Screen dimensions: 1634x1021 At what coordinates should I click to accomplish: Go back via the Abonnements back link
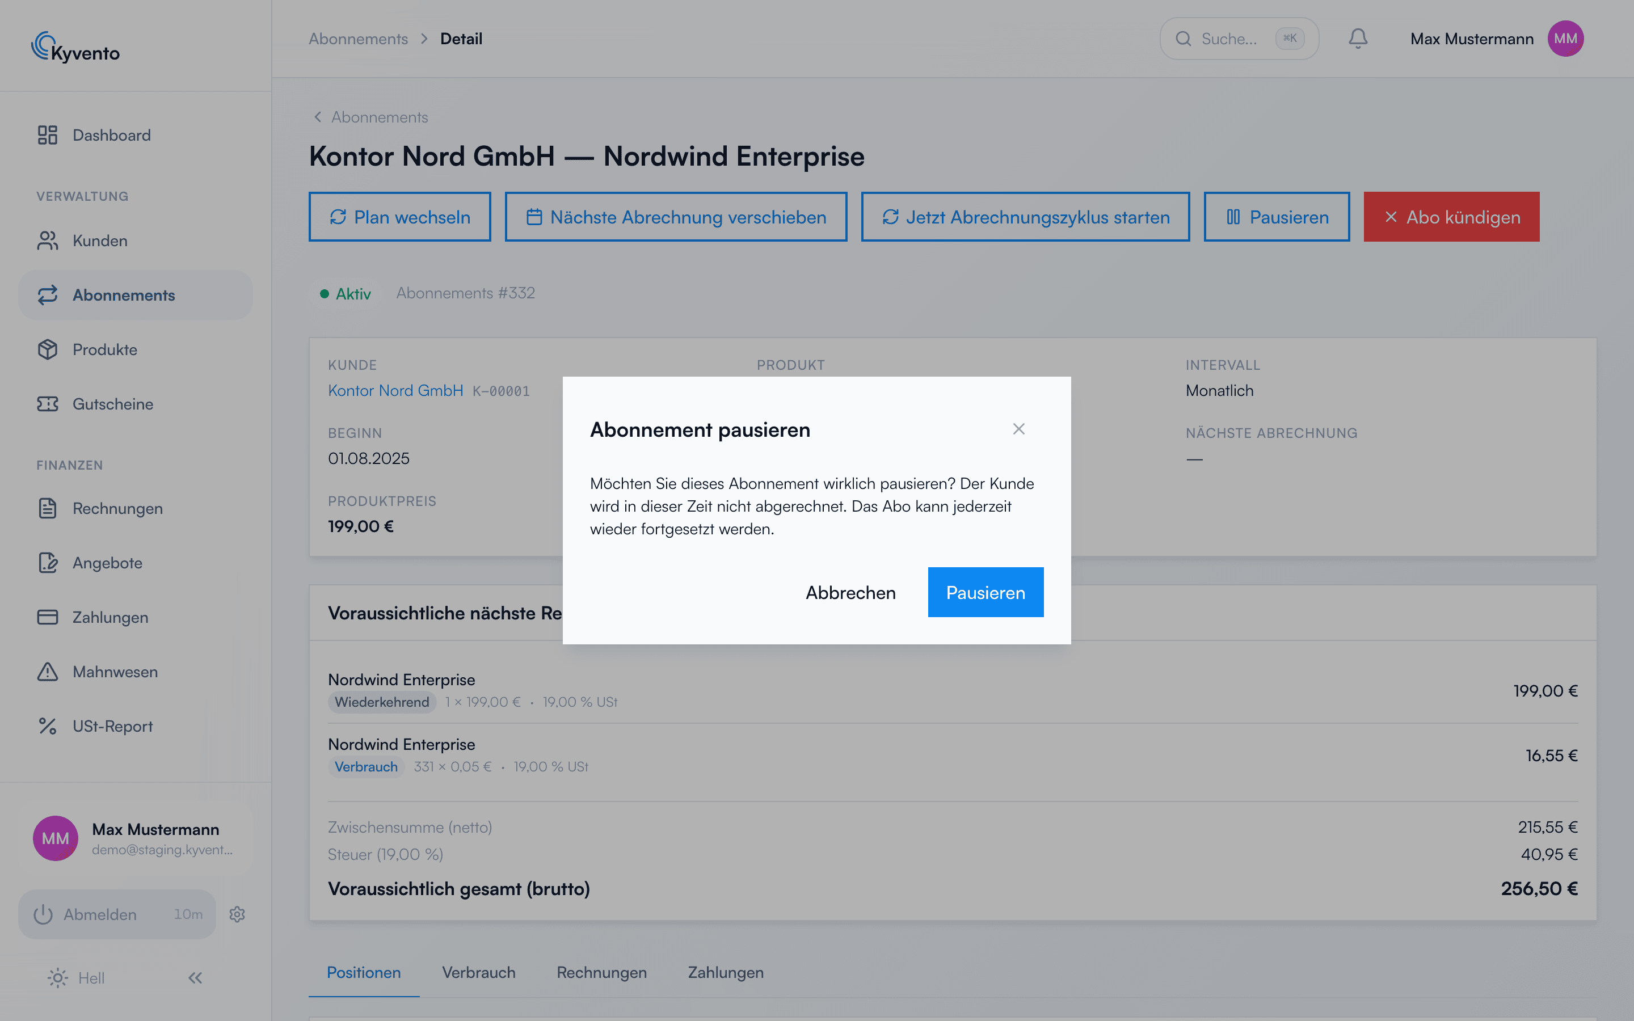tap(370, 117)
